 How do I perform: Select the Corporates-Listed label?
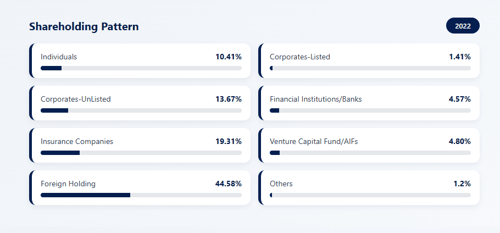(299, 57)
